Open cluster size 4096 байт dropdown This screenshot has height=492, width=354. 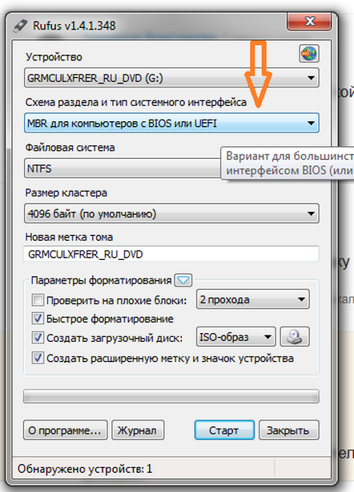pos(171,213)
